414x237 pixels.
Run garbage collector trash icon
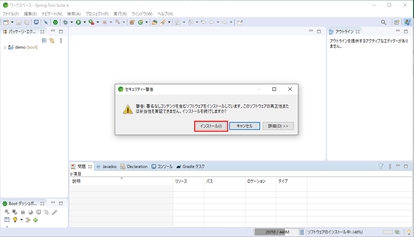pyautogui.click(x=302, y=232)
